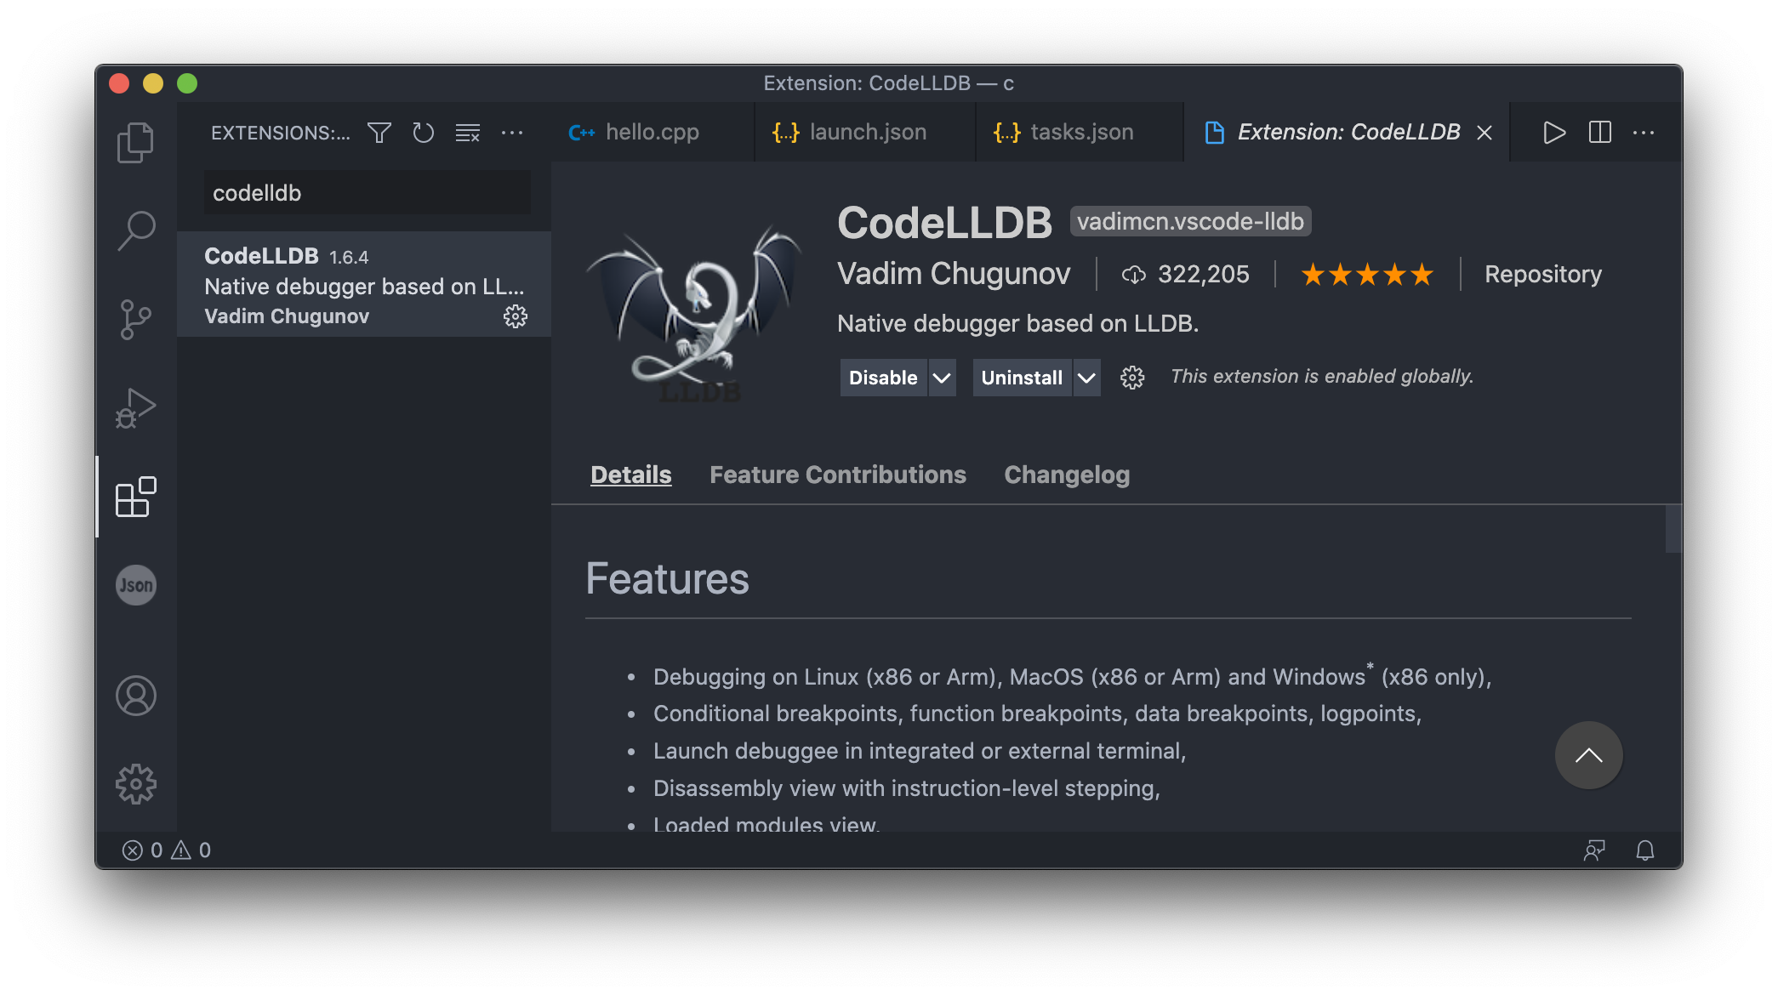Click the 'Debugging on Linux' bullet line

(1072, 676)
